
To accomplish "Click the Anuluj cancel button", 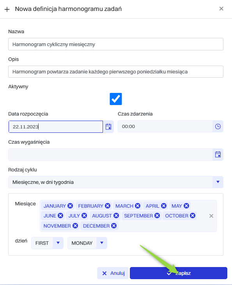I will coord(113,273).
